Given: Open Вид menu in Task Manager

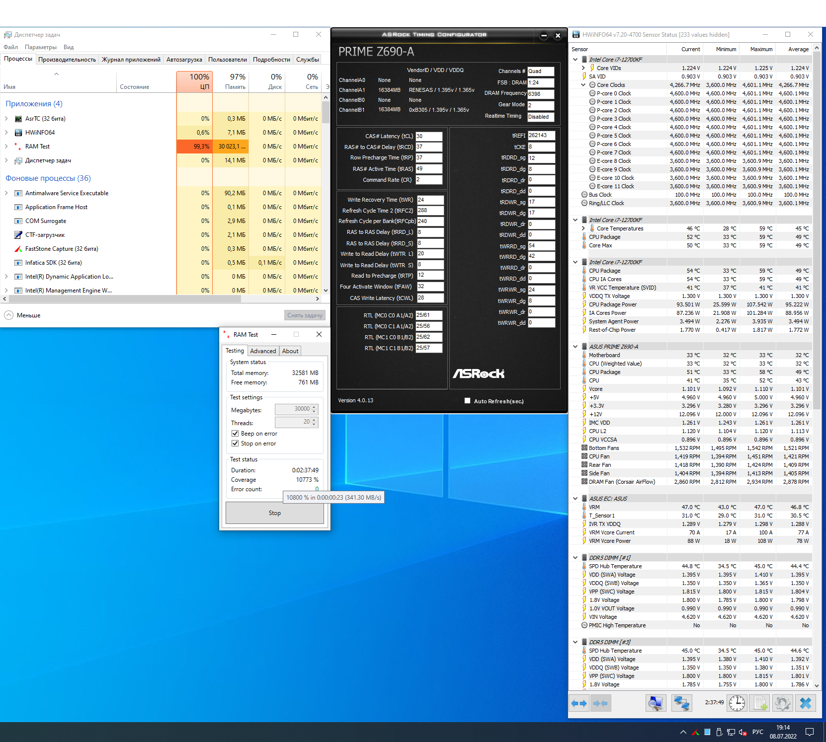Looking at the screenshot, I should click(x=69, y=47).
